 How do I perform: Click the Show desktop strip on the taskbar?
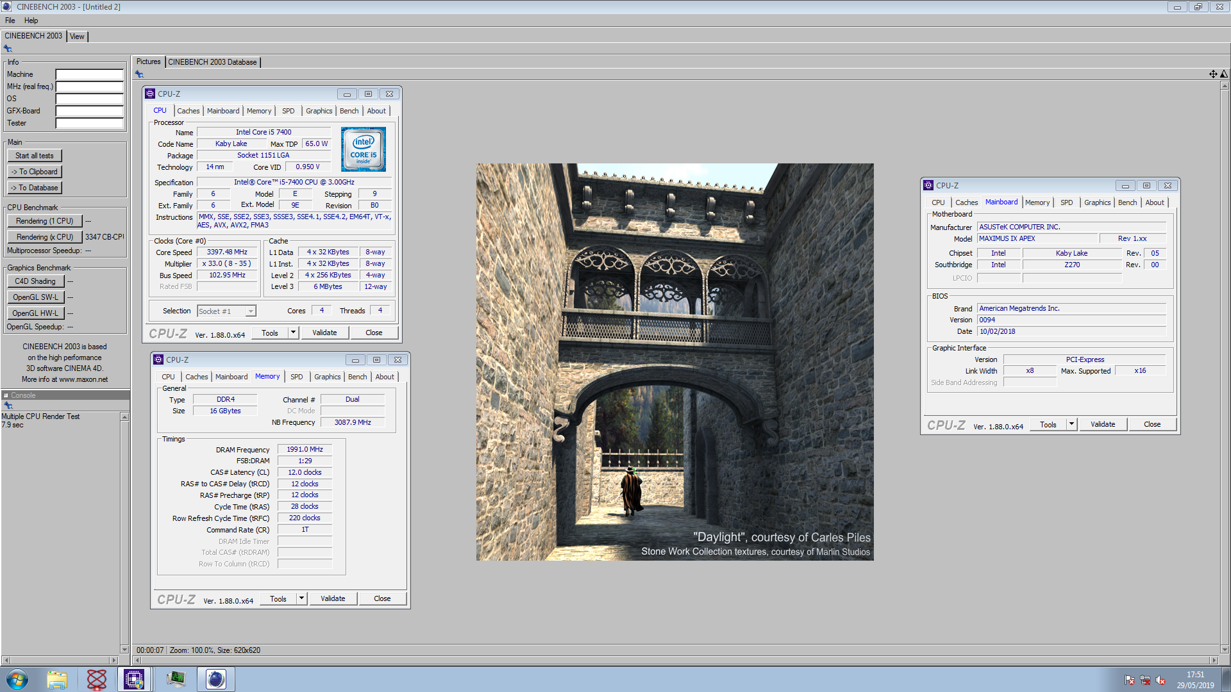click(x=1226, y=679)
